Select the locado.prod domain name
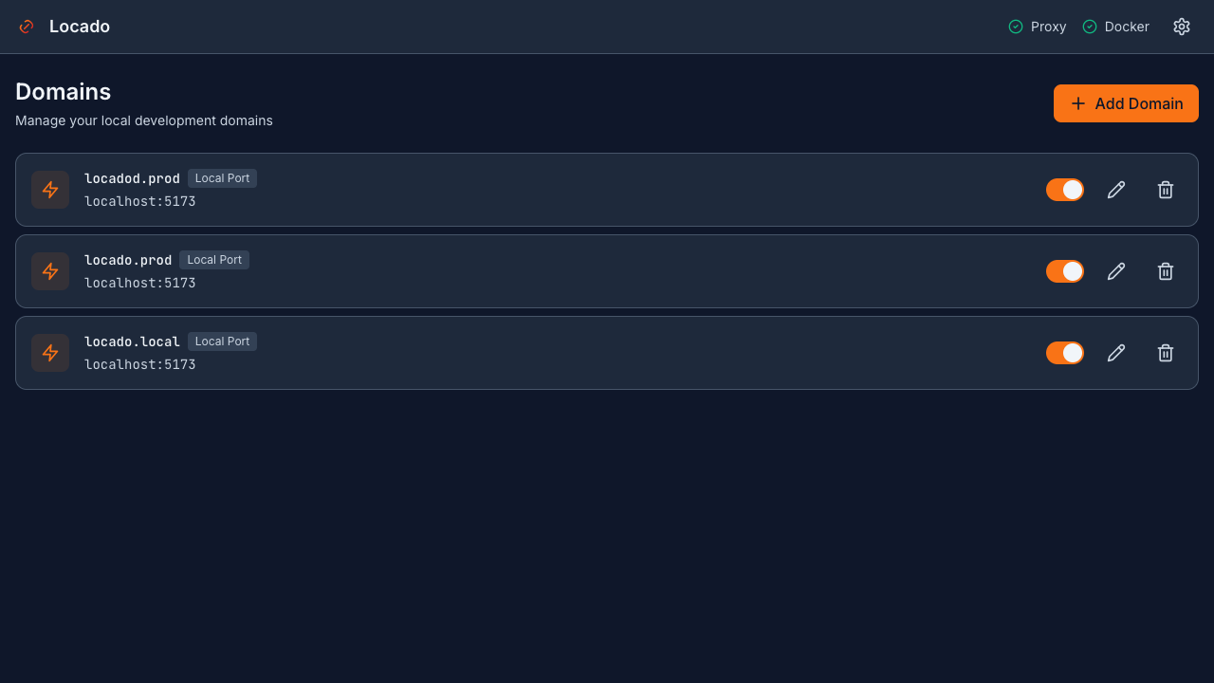The width and height of the screenshot is (1214, 683). pyautogui.click(x=128, y=260)
